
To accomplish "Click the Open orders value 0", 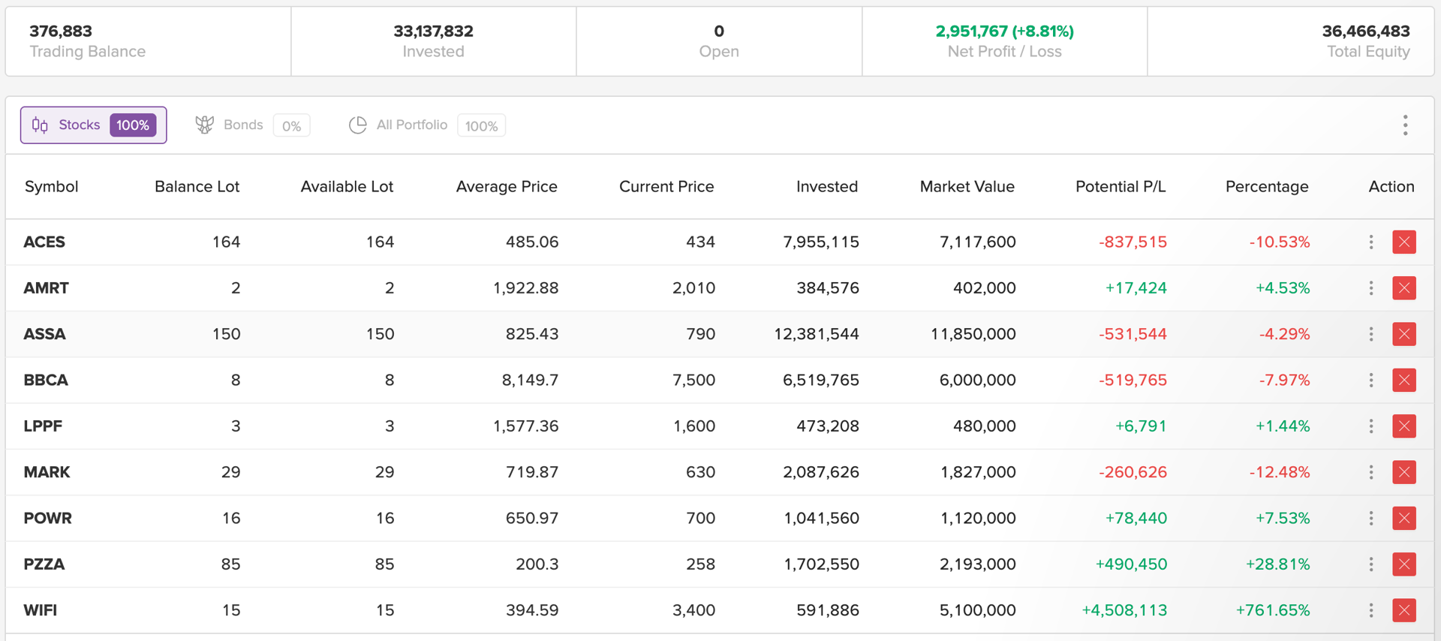I will click(x=719, y=32).
